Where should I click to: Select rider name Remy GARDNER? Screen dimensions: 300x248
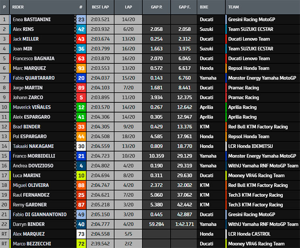click(30, 205)
